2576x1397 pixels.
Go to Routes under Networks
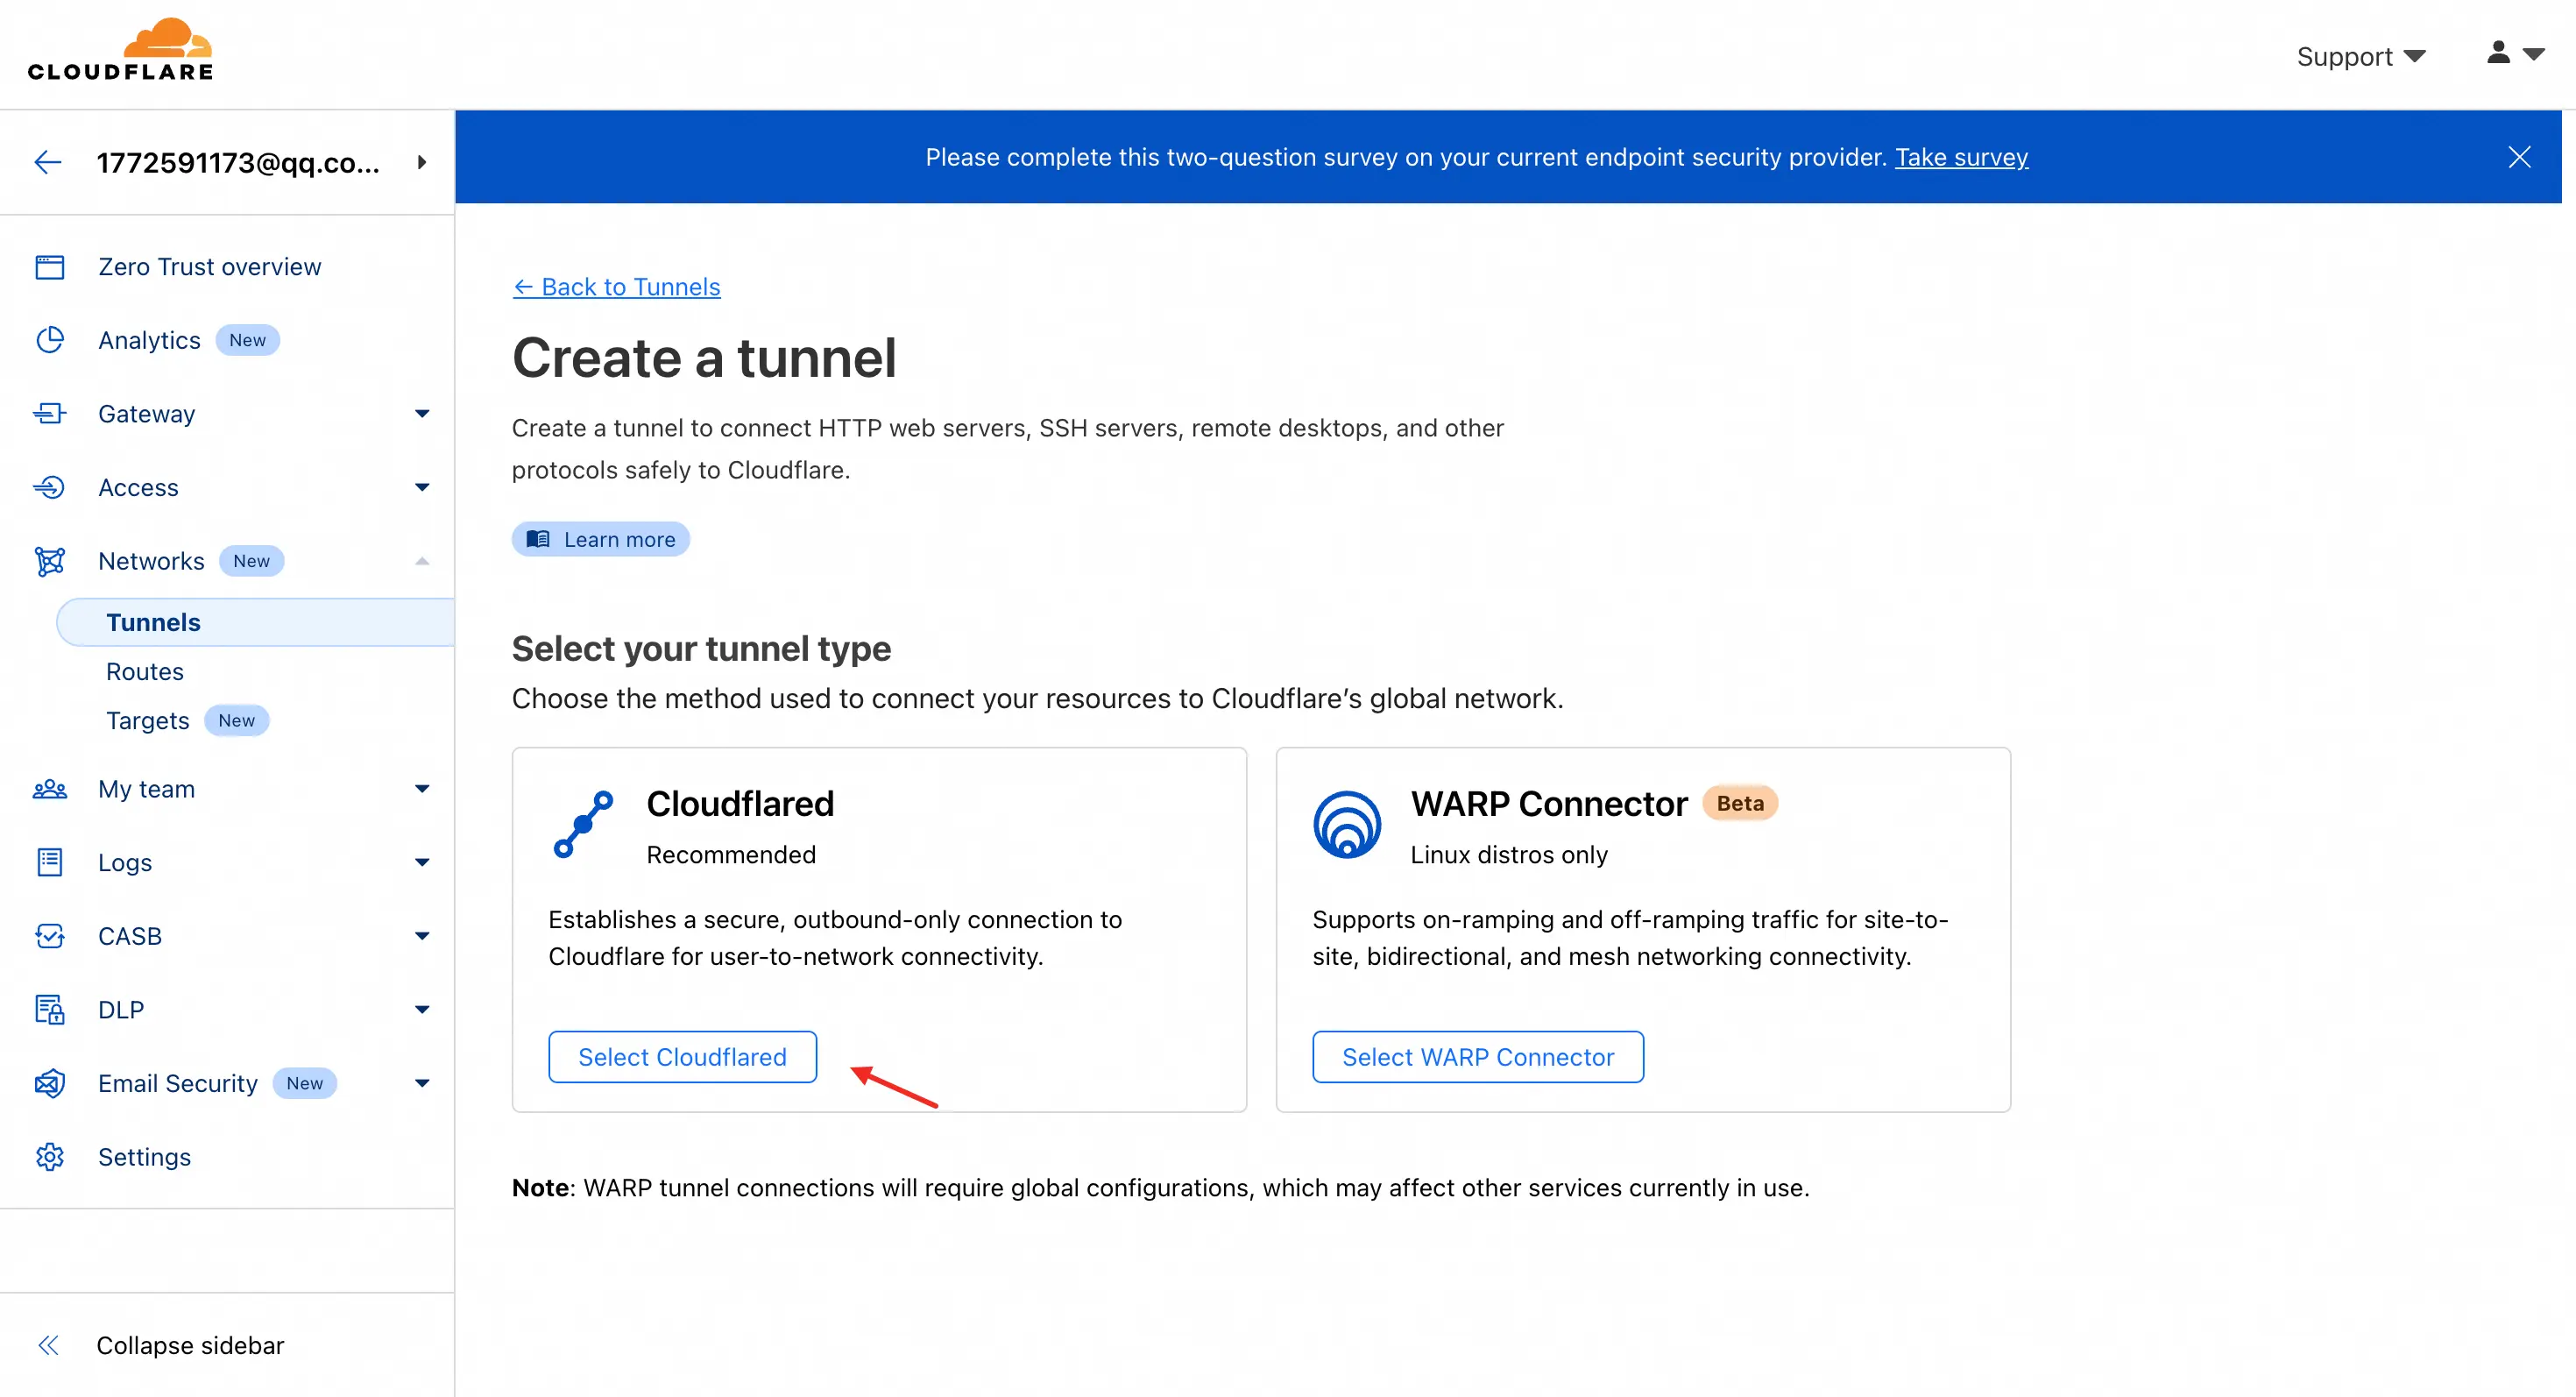145,672
